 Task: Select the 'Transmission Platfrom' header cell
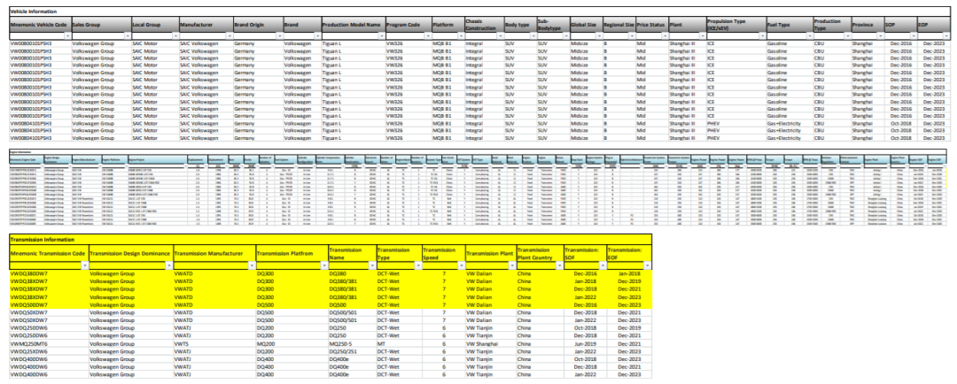click(292, 252)
